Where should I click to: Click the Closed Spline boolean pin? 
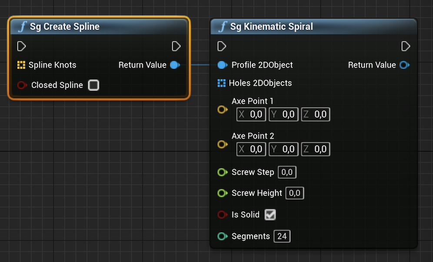pos(22,85)
